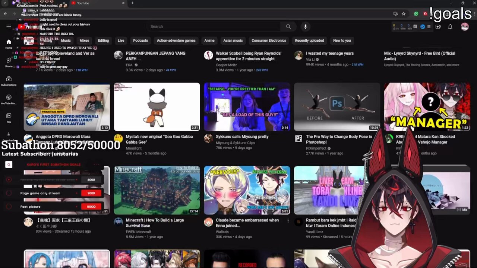This screenshot has height=268, width=477.
Task: Open 'Sykkuno calls Miyoung pretty' title
Action: click(x=242, y=137)
